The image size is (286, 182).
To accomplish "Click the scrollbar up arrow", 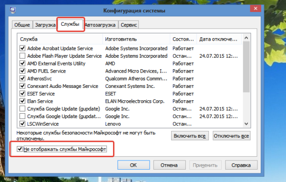I will coord(246,38).
